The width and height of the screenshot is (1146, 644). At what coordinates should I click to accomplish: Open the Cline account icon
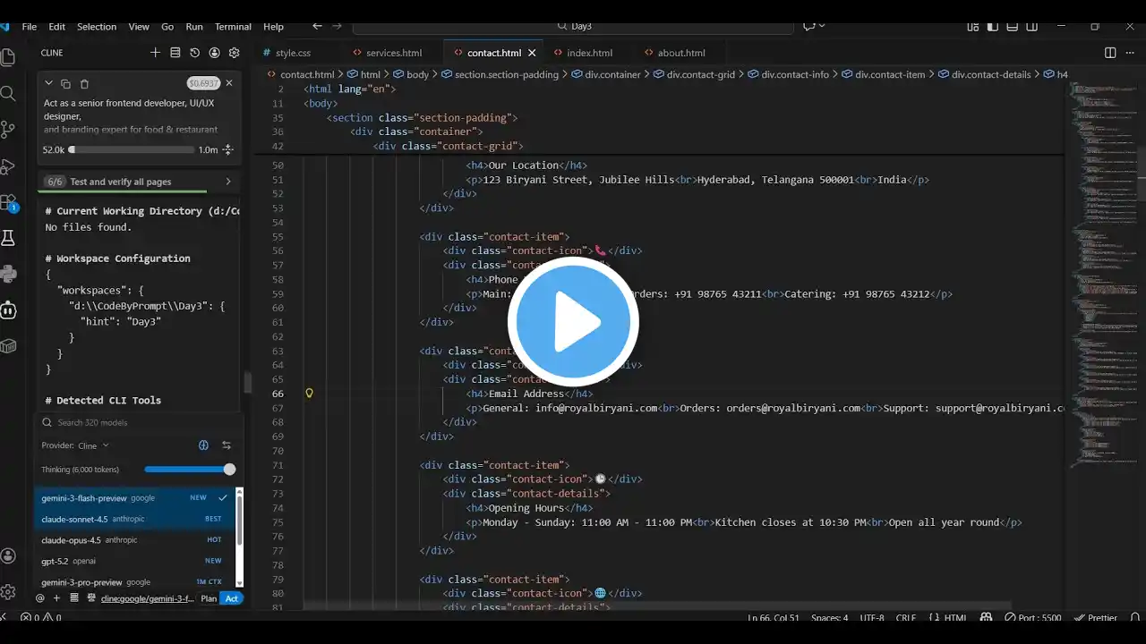click(214, 53)
